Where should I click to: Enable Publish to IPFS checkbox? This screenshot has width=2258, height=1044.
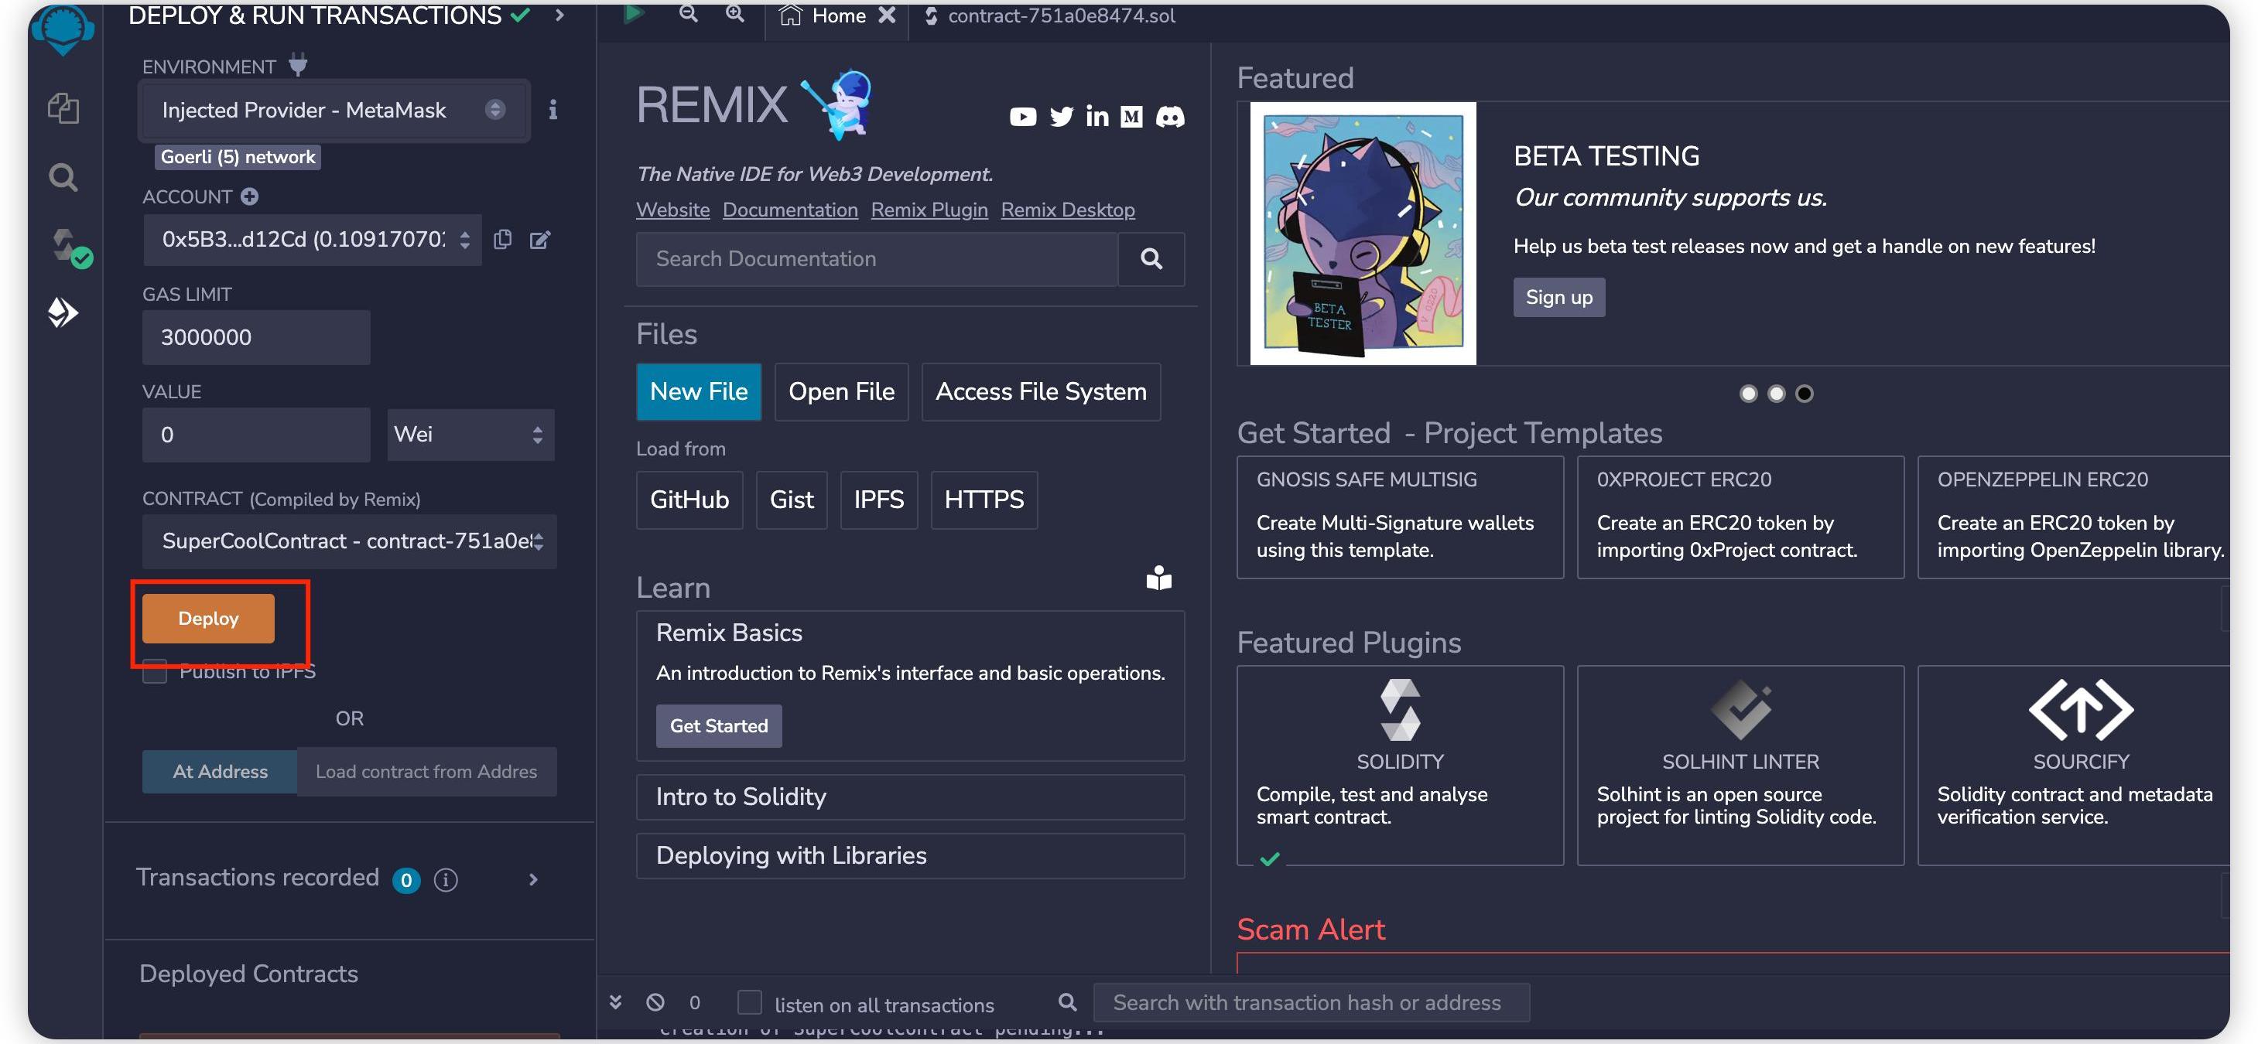(x=155, y=672)
